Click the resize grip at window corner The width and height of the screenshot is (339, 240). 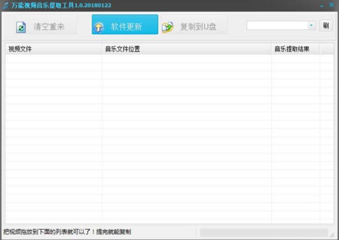point(332,235)
